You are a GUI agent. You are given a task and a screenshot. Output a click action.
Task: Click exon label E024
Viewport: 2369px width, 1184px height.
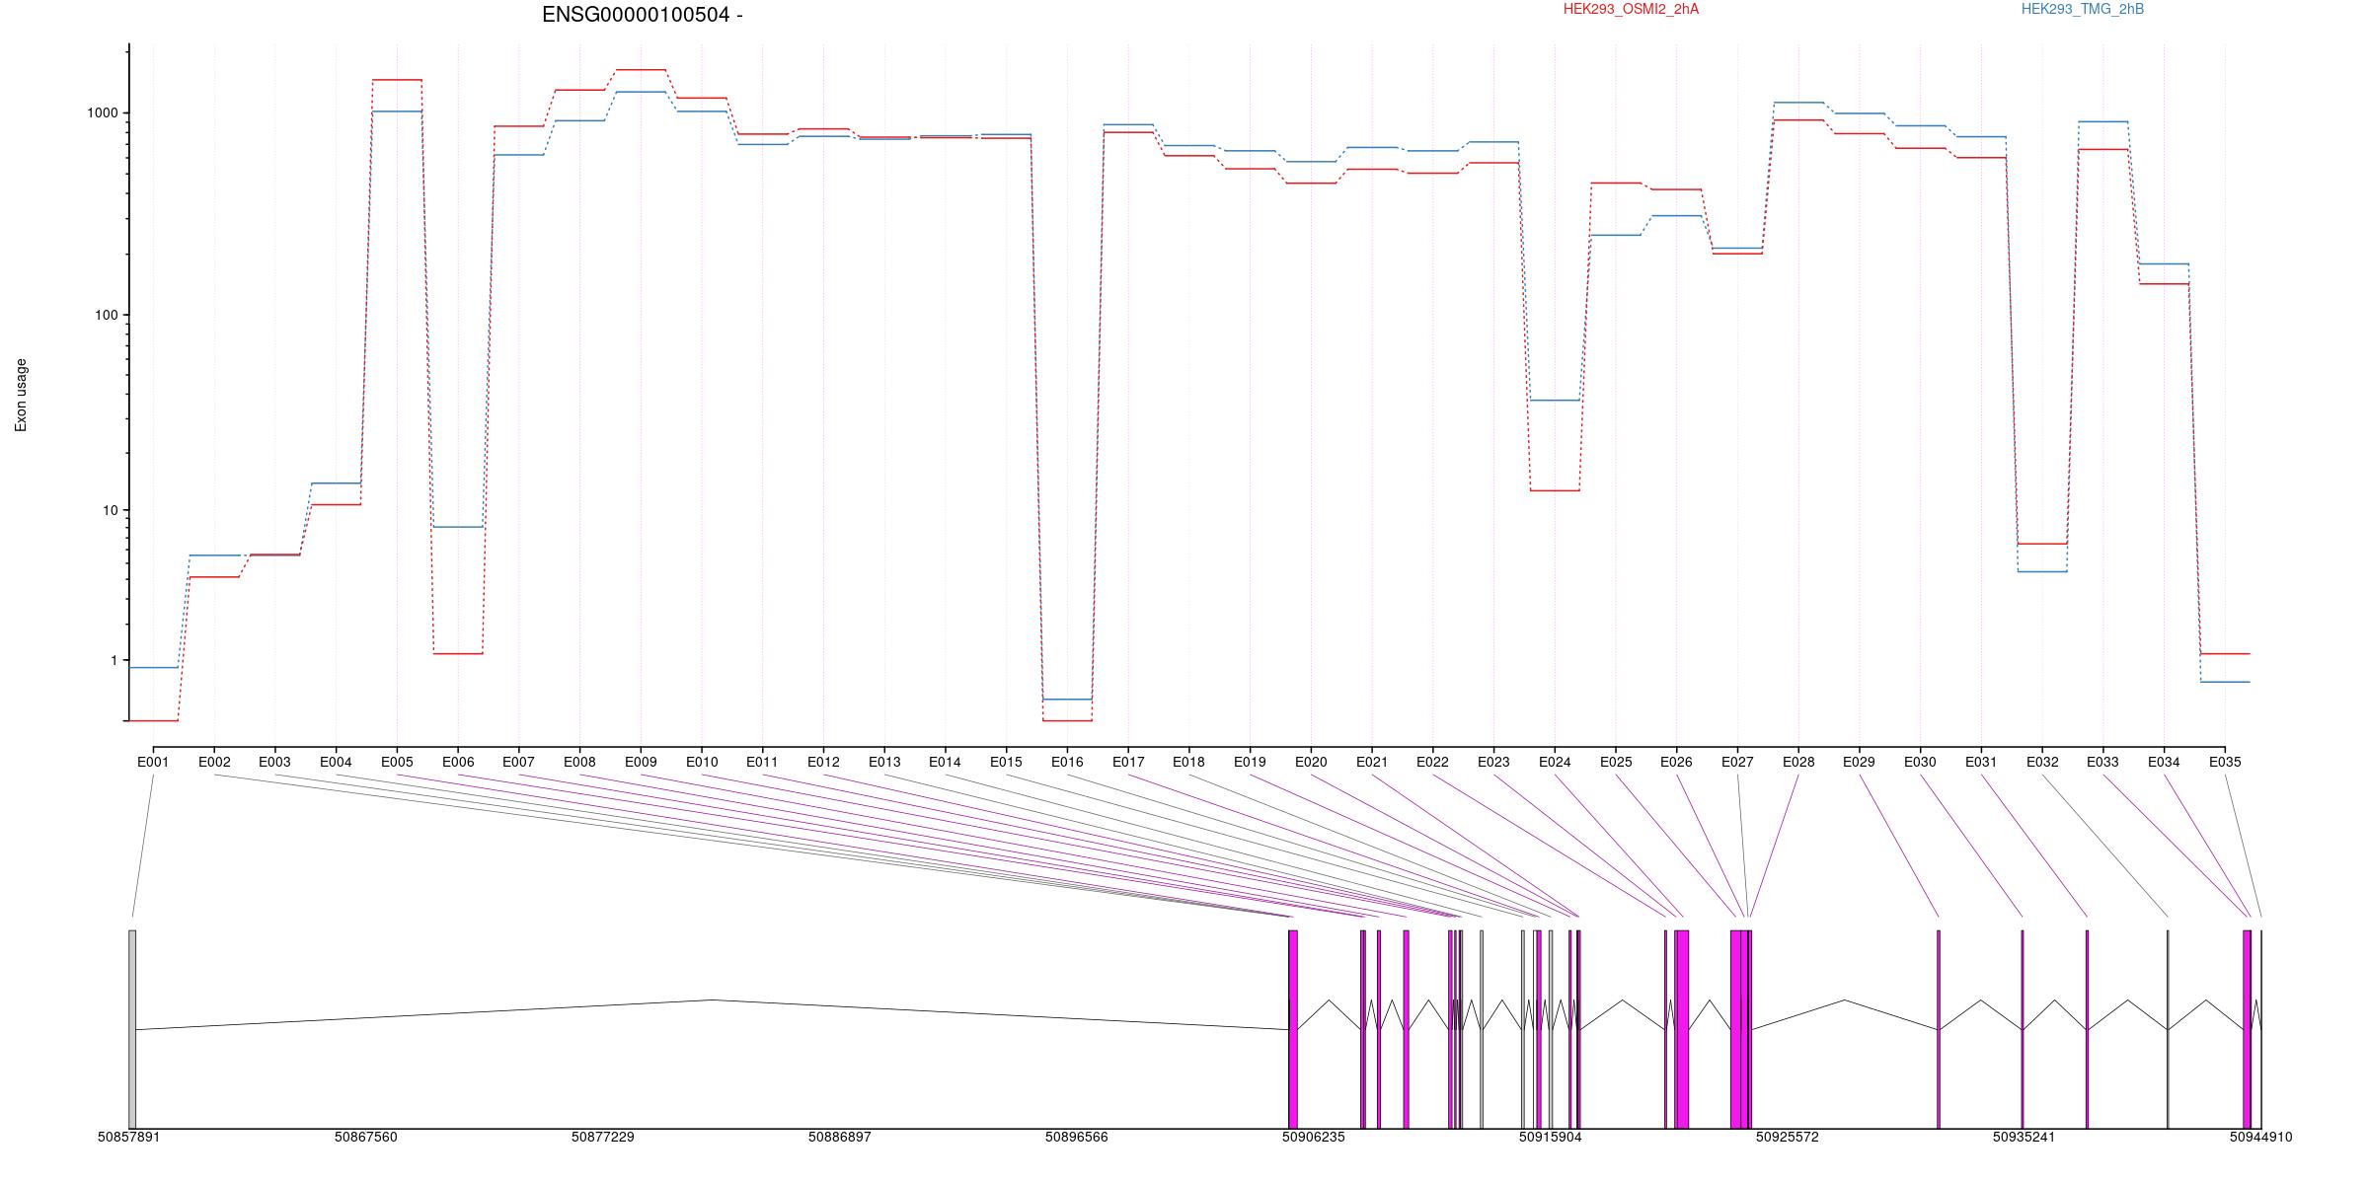(x=1555, y=762)
